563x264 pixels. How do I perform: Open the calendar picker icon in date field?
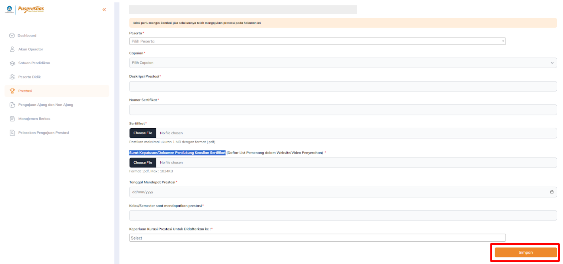(x=552, y=192)
